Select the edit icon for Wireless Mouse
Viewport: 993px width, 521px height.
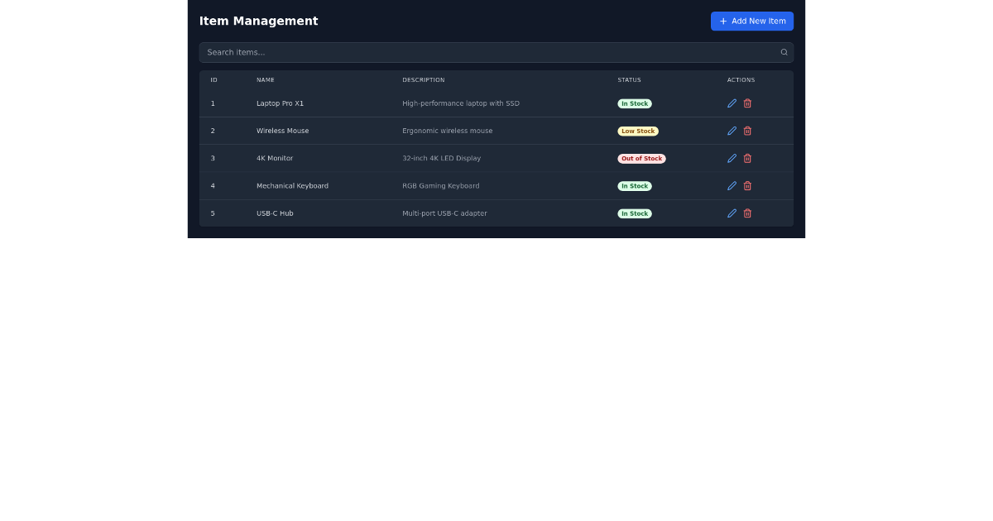tap(732, 131)
